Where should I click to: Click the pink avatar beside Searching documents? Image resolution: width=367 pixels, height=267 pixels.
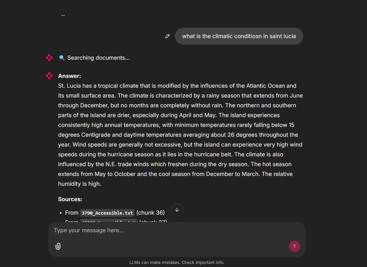click(49, 58)
